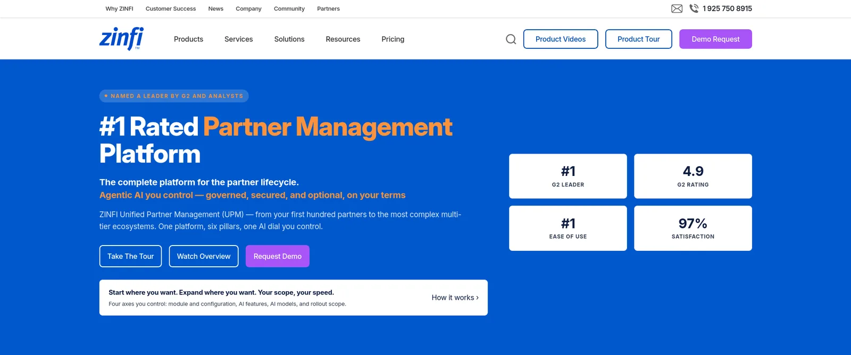
Task: Select the #1 G2 Leader card
Action: tap(568, 176)
